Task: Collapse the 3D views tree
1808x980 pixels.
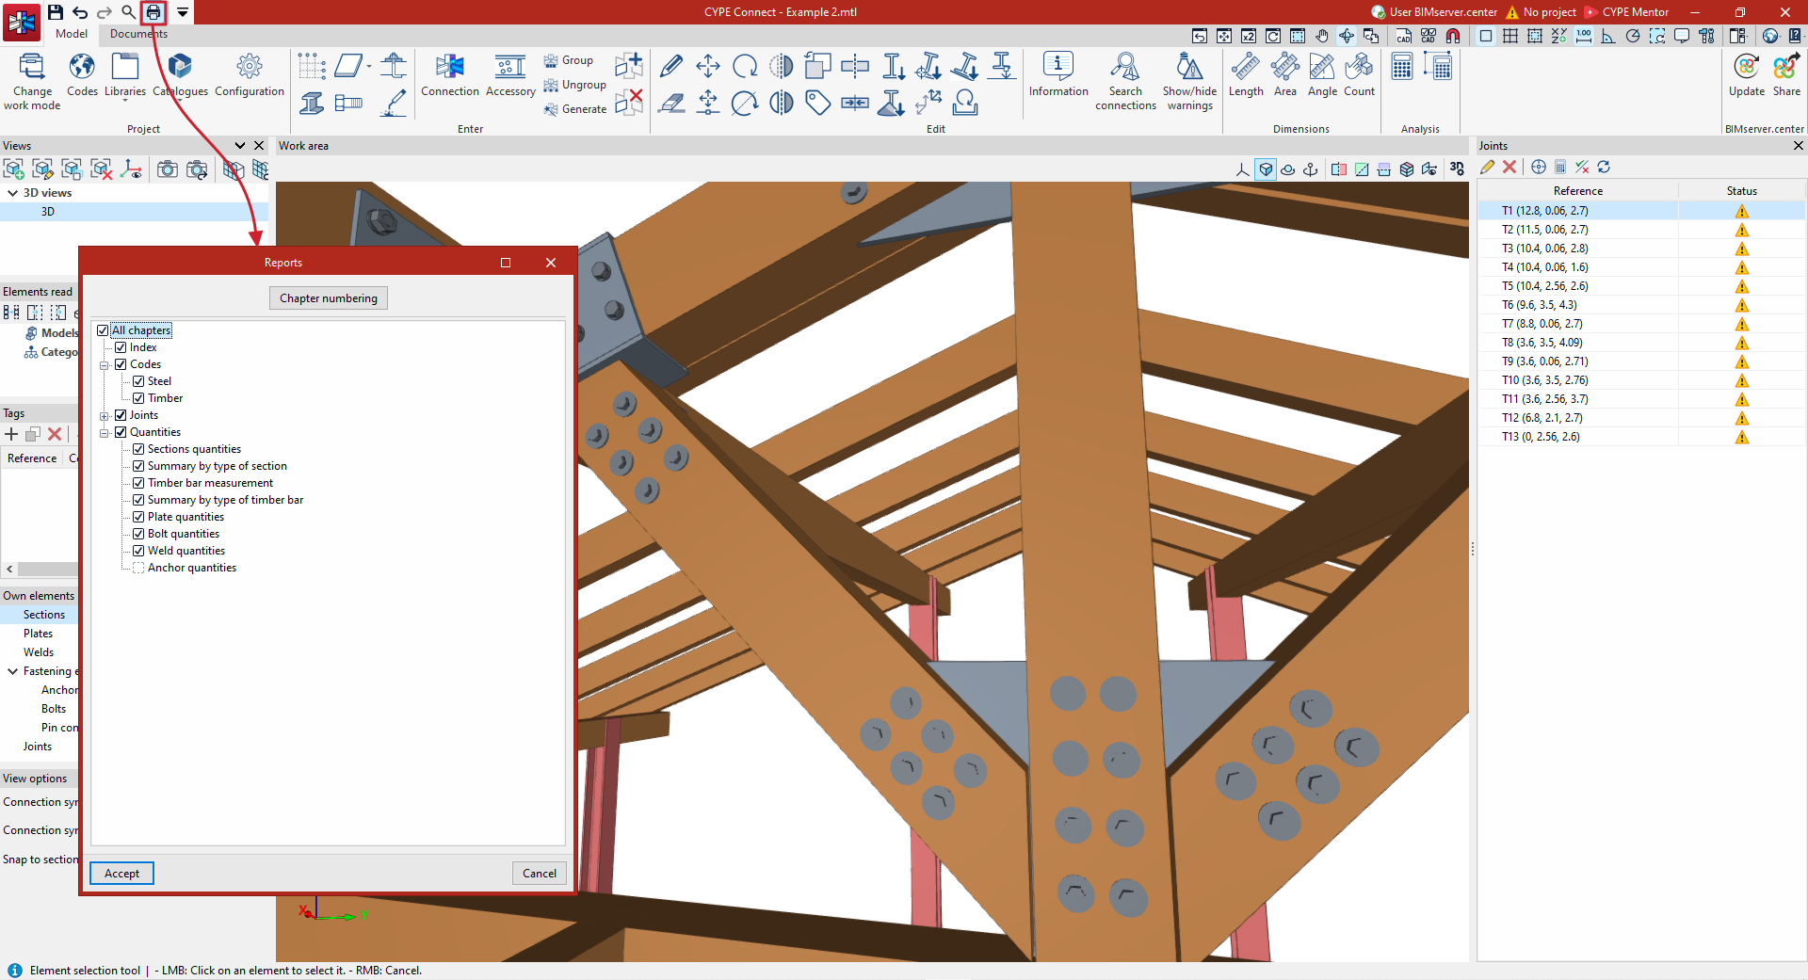Action: [13, 193]
